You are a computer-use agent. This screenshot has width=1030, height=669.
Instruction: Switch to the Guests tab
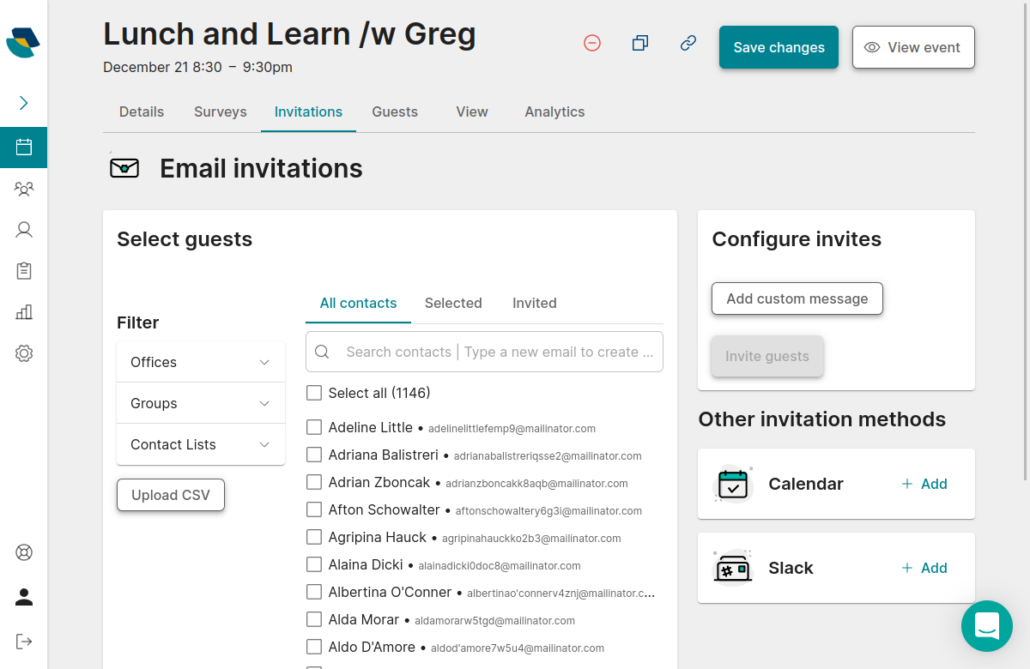click(395, 111)
